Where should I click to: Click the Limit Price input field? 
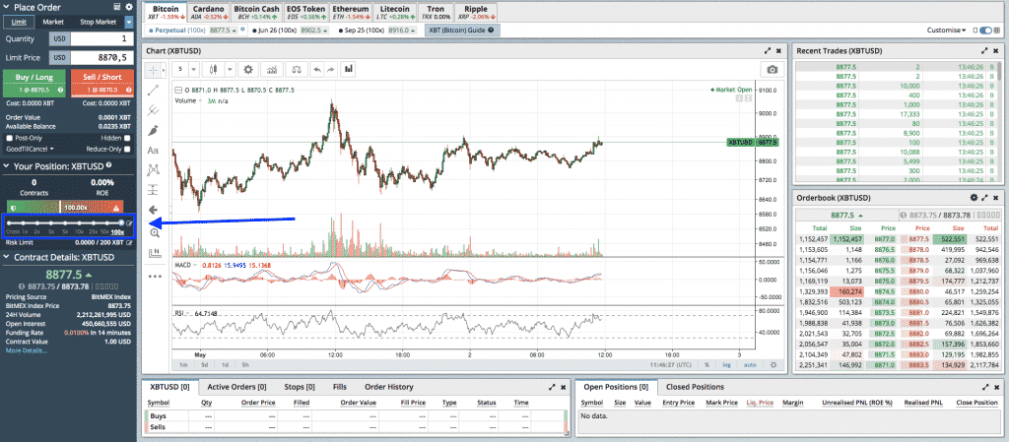[x=101, y=58]
